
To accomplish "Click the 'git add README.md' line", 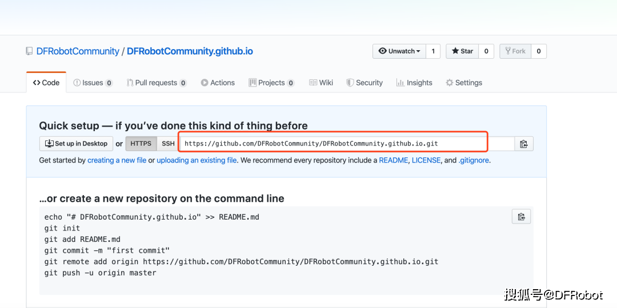I will pyautogui.click(x=82, y=239).
